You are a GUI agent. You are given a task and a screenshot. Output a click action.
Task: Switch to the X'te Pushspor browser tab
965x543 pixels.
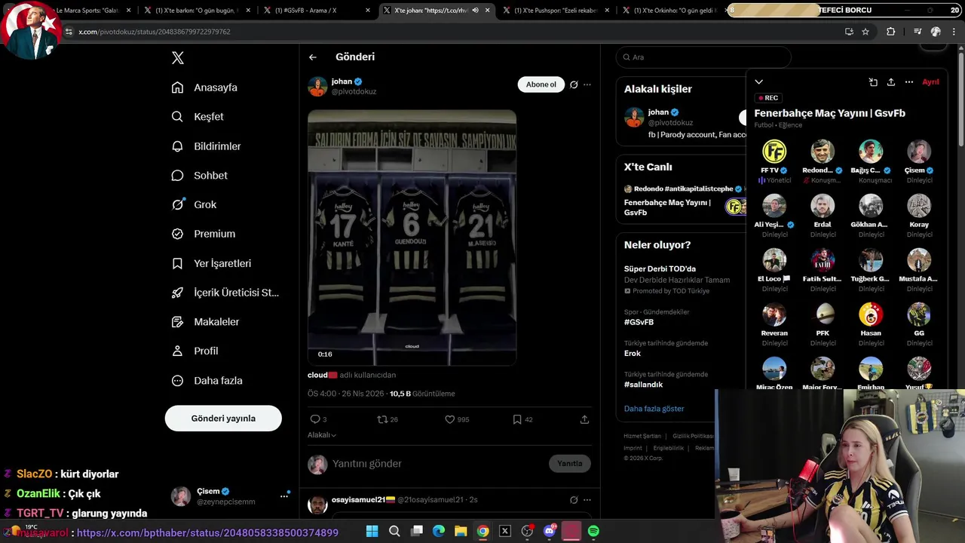556,11
